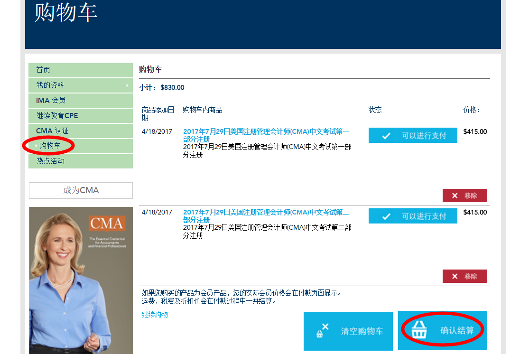Screen dimensions: 529x354
Task: Click the 商品添加日期 column header
Action: [158, 114]
